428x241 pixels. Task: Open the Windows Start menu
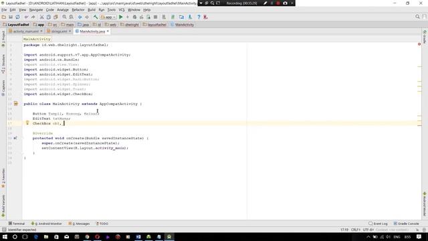coord(5,236)
